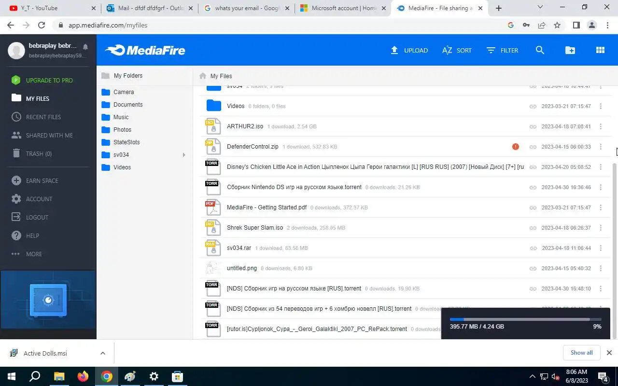Select the Camera folder in tree
Image resolution: width=618 pixels, height=386 pixels.
click(118, 92)
